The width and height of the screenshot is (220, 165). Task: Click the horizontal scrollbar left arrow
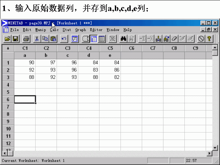point(5,153)
